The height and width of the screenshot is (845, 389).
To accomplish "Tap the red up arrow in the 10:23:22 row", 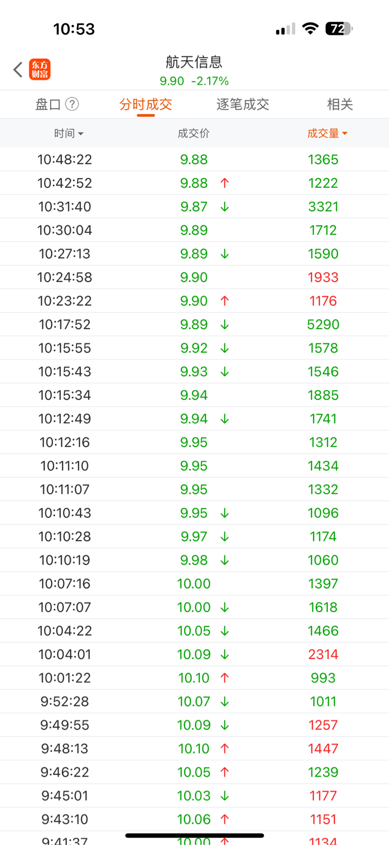I will coord(225,301).
